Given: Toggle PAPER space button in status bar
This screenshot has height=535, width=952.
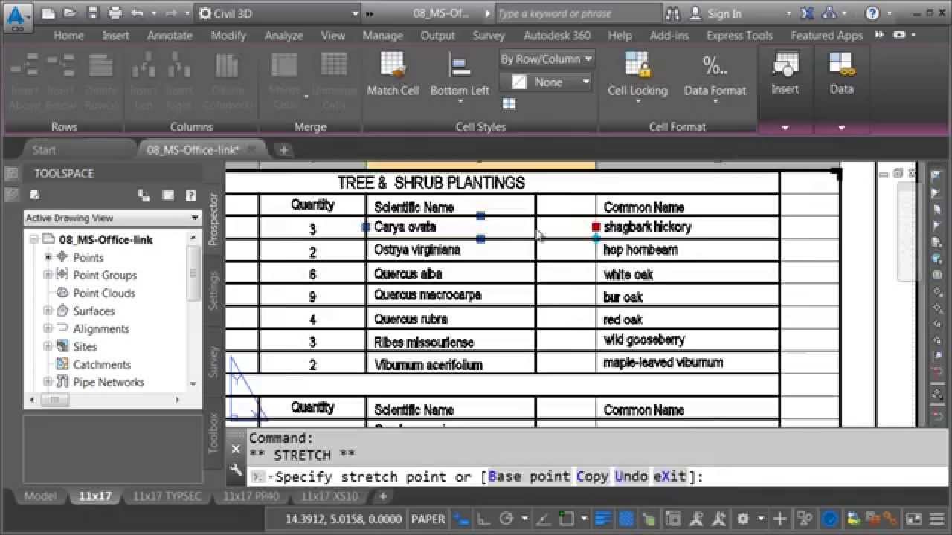Looking at the screenshot, I should 428,519.
